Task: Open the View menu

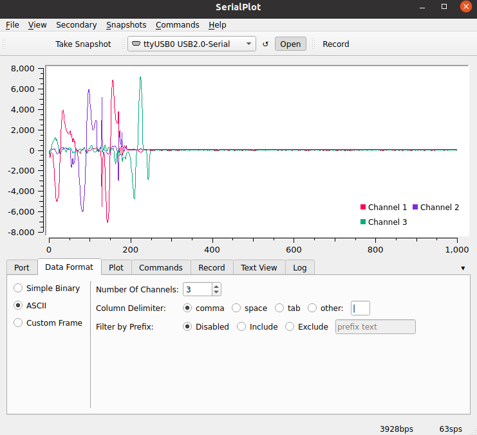Action: (x=37, y=25)
